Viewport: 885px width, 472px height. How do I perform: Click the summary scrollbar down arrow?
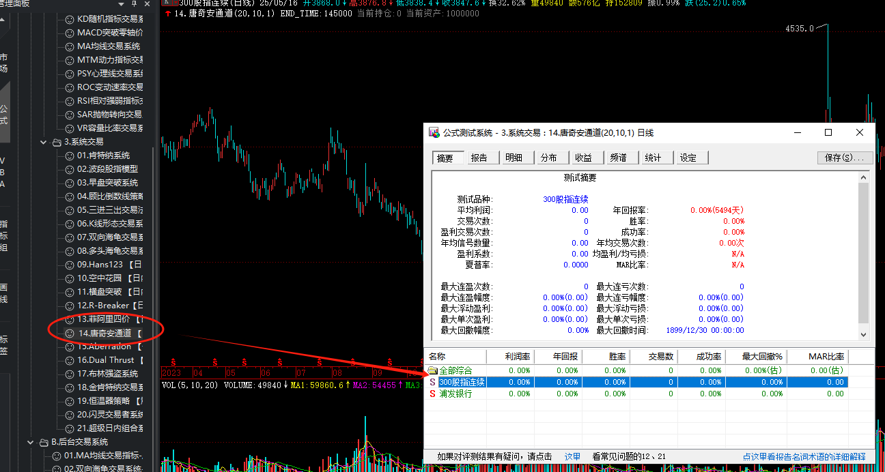[x=863, y=335]
